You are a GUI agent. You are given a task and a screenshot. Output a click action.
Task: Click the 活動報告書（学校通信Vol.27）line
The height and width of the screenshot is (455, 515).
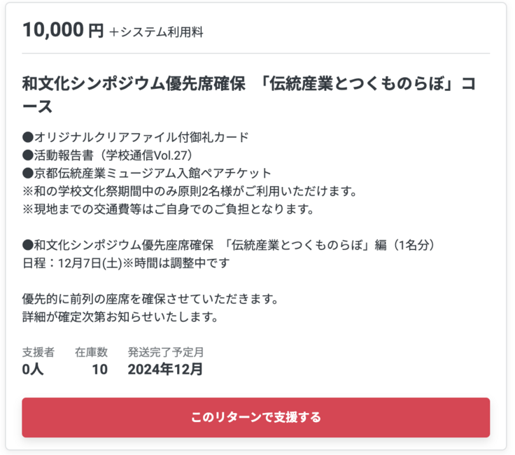click(107, 154)
